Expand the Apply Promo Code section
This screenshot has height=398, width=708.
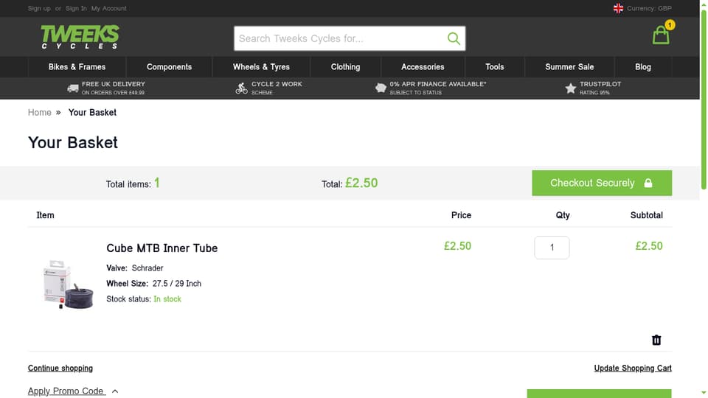tap(66, 391)
